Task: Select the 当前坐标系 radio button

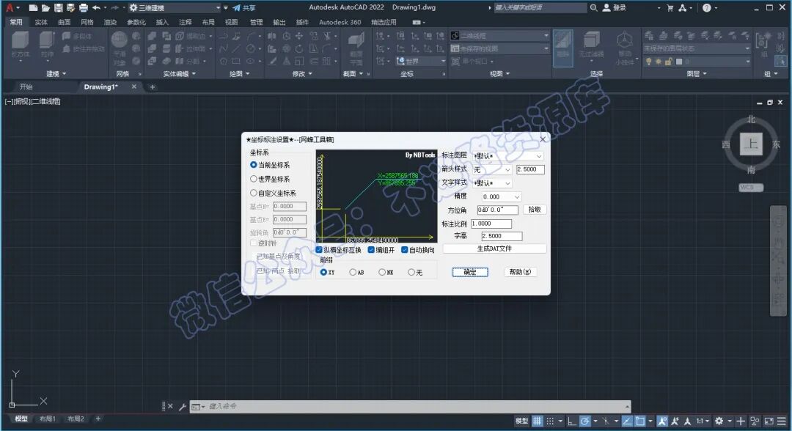Action: (254, 164)
